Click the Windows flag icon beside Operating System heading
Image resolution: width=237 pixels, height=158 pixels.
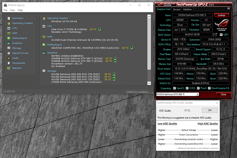click(44, 18)
